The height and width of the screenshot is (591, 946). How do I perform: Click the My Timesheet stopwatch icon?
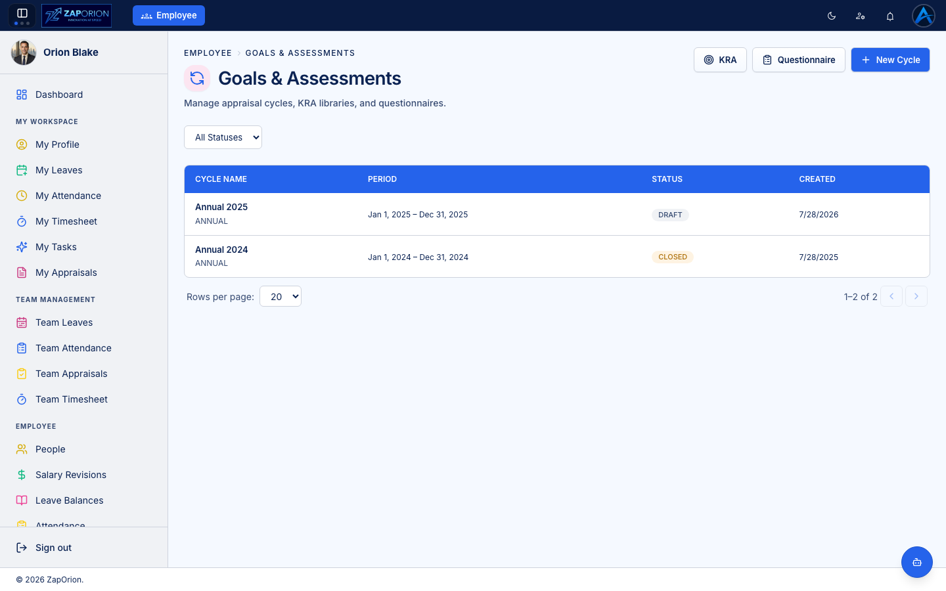point(22,221)
